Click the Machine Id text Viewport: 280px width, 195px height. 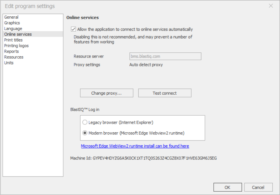143,158
